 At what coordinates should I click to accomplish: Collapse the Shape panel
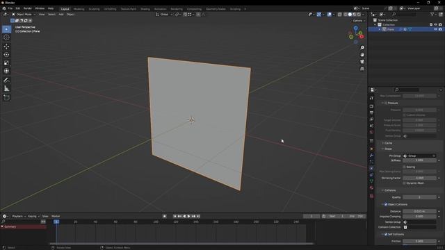[388, 149]
